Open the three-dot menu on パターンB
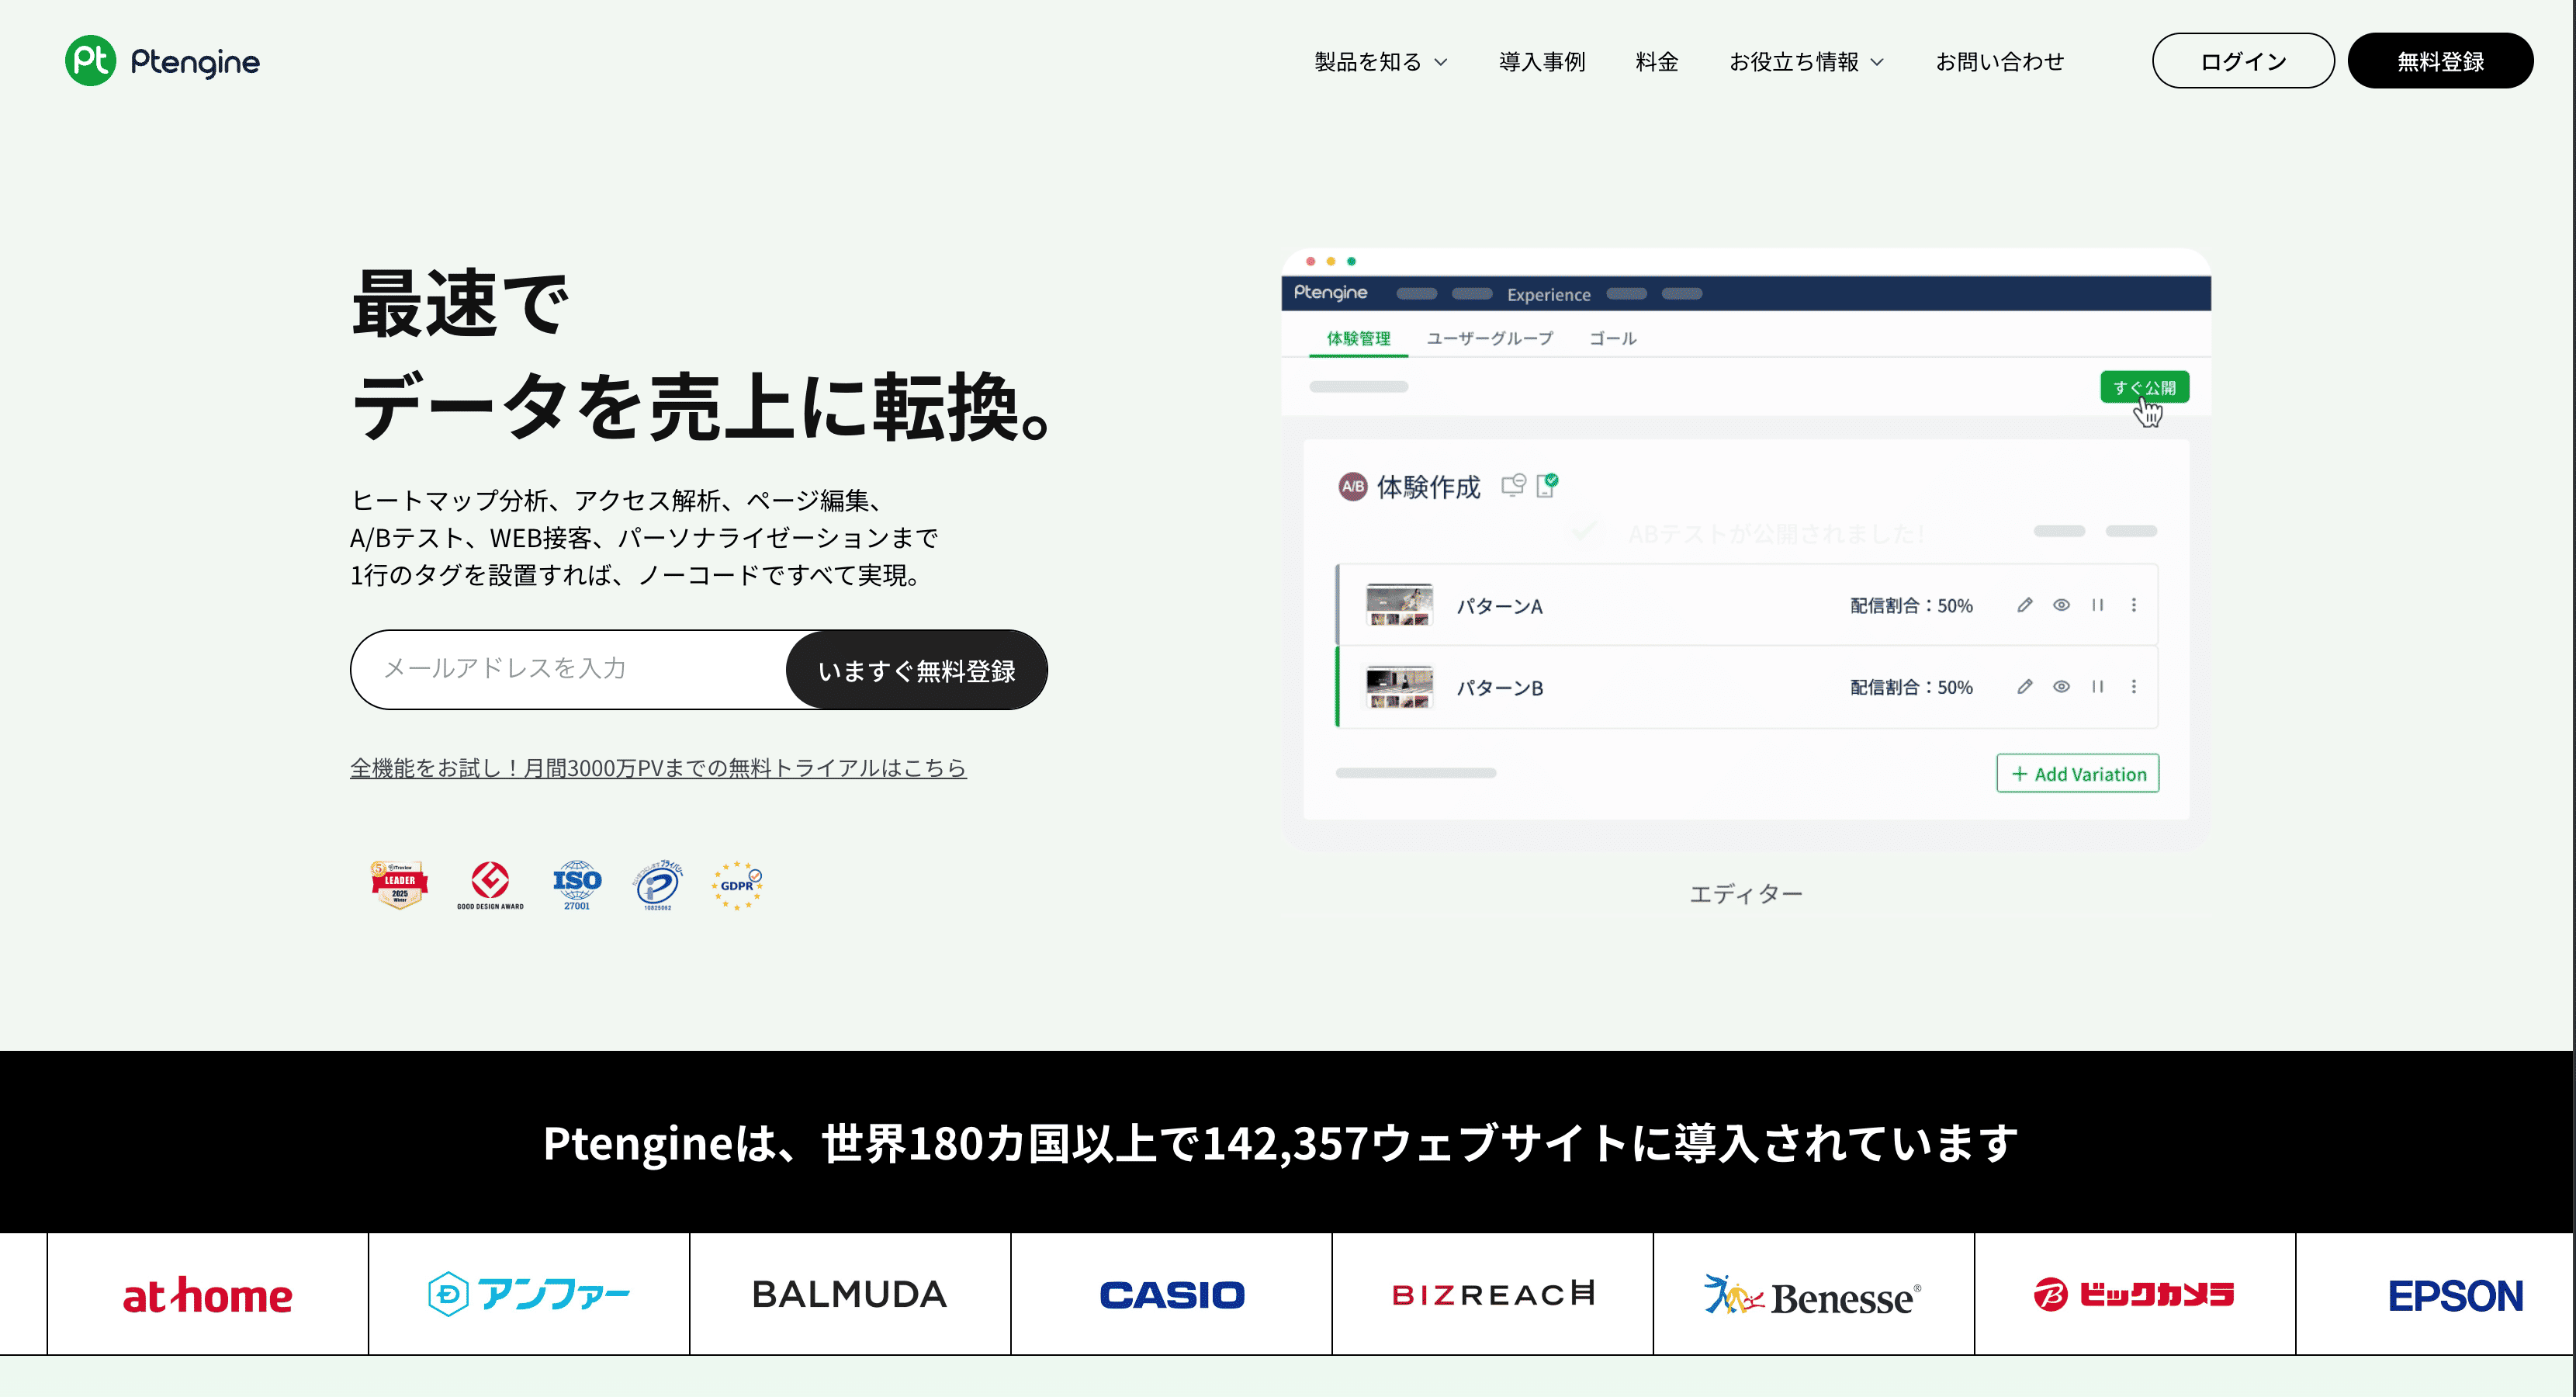The image size is (2576, 1397). point(2135,687)
